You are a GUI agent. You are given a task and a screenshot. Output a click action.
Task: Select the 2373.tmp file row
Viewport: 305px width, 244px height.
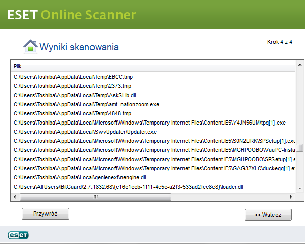coord(154,86)
